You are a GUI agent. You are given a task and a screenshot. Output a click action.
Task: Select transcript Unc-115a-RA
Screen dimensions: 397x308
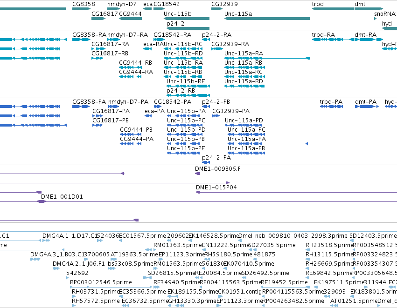(x=267, y=58)
